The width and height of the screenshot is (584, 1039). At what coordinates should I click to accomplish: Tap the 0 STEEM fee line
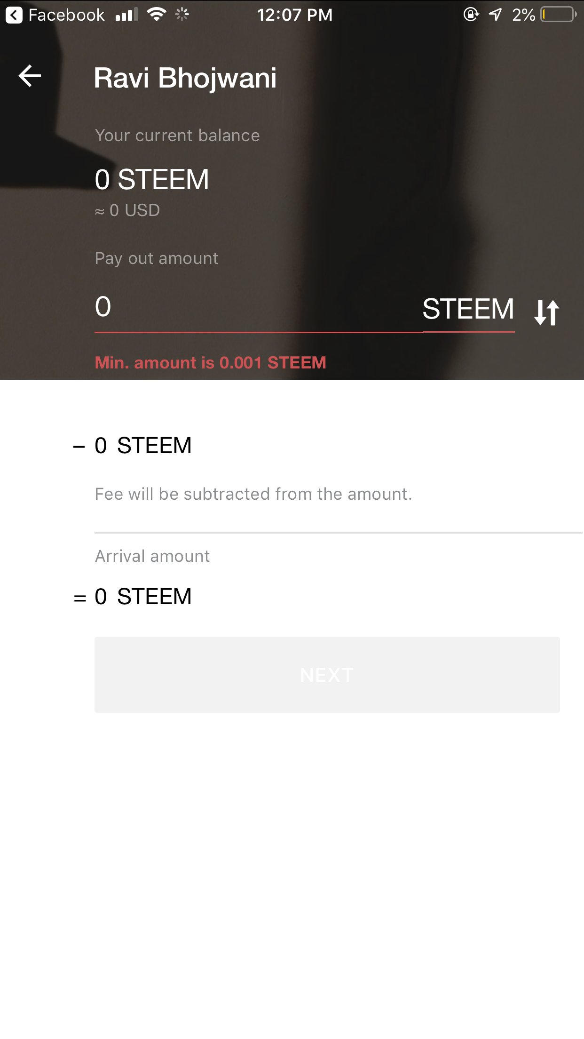pos(143,445)
